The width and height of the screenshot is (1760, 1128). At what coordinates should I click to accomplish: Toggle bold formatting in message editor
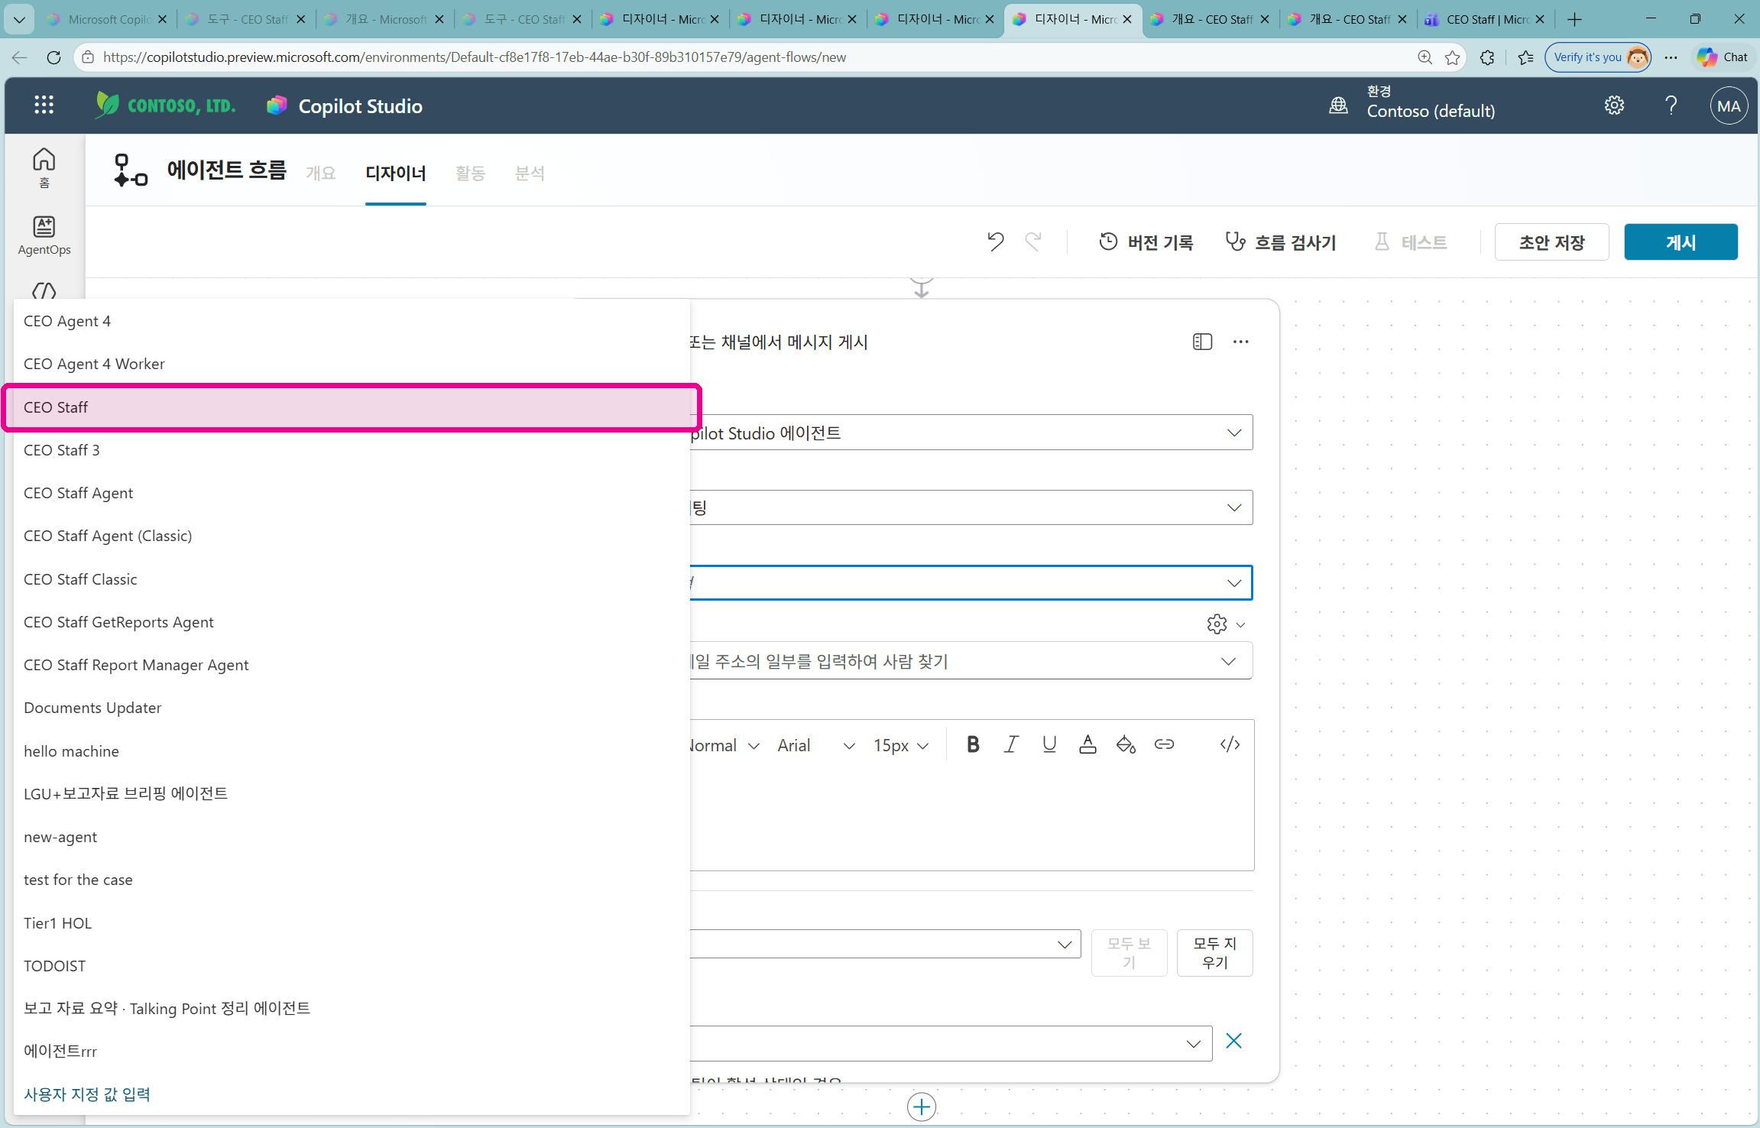tap(973, 744)
